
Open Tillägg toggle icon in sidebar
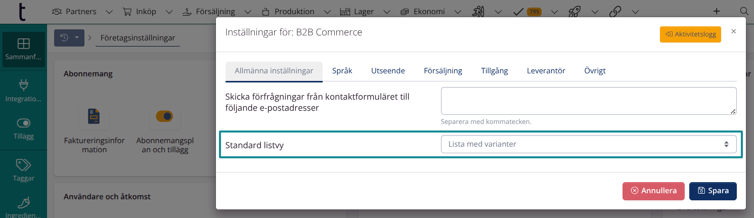coord(23,128)
